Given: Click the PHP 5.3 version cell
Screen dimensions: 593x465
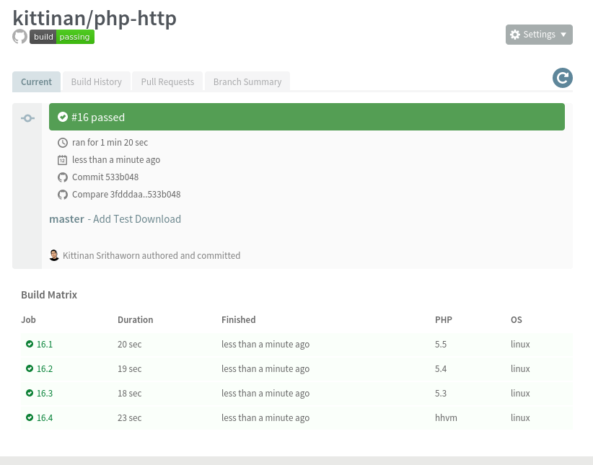Looking at the screenshot, I should click(x=441, y=393).
